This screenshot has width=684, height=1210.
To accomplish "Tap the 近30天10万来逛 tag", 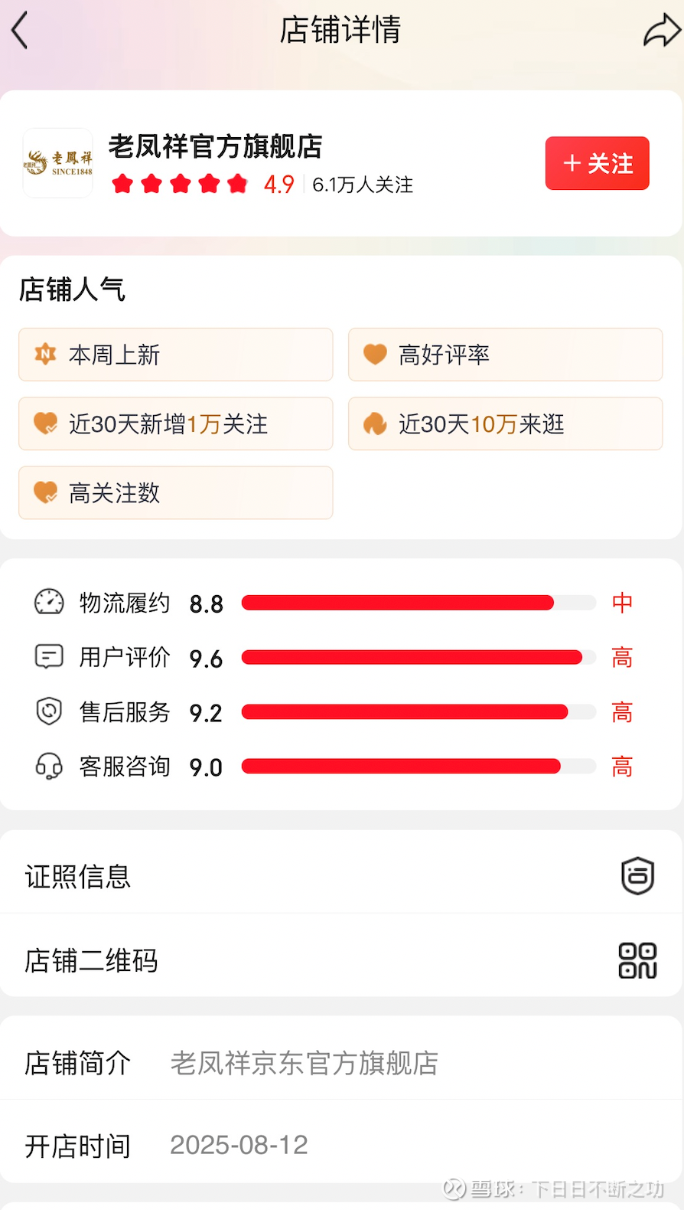I will coord(505,423).
